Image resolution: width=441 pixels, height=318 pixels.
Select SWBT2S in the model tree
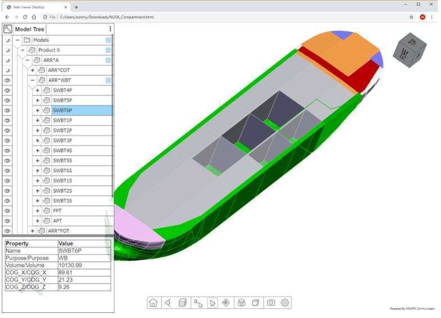tap(62, 190)
